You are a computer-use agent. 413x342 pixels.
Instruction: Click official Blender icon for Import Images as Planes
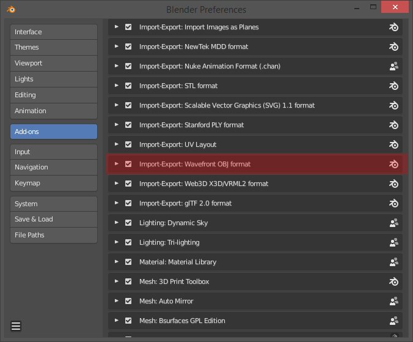click(393, 27)
